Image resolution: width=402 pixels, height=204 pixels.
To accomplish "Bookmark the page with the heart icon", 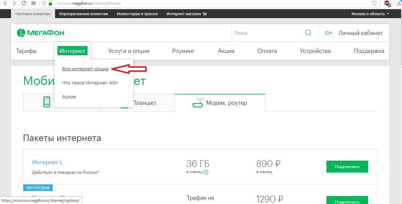I will click(375, 4).
